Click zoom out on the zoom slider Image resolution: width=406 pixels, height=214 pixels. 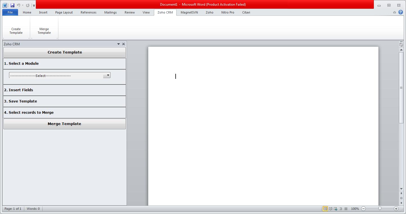coord(363,209)
